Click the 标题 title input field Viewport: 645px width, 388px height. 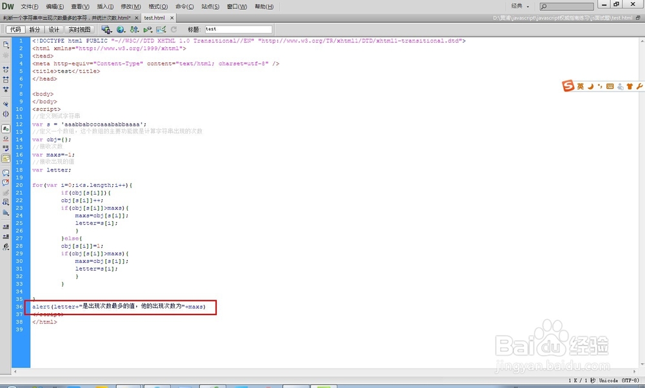(x=239, y=29)
